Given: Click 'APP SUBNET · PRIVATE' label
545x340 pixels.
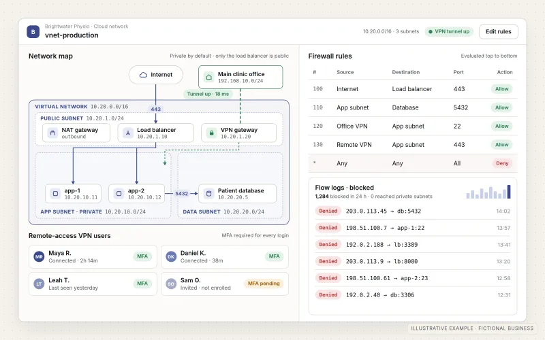Looking at the screenshot, I should [x=72, y=211].
